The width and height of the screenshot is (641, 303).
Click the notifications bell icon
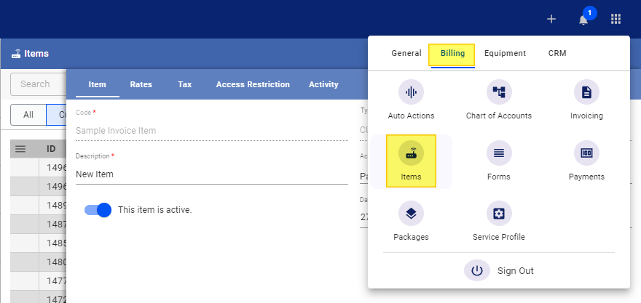(583, 19)
